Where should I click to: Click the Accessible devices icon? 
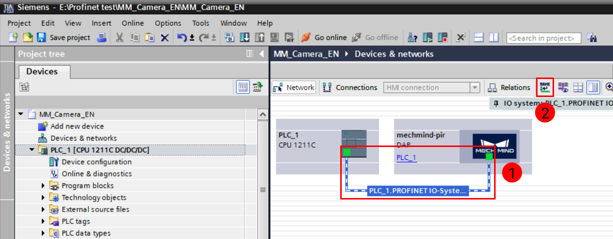point(413,37)
